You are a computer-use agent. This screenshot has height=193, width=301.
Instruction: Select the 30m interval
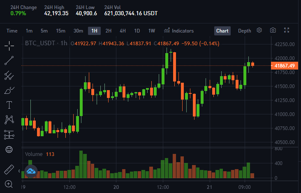[x=78, y=31]
